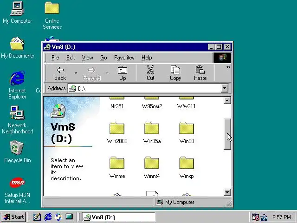Select the Online Services folder on desktop
The height and width of the screenshot is (223, 297).
coord(52,15)
